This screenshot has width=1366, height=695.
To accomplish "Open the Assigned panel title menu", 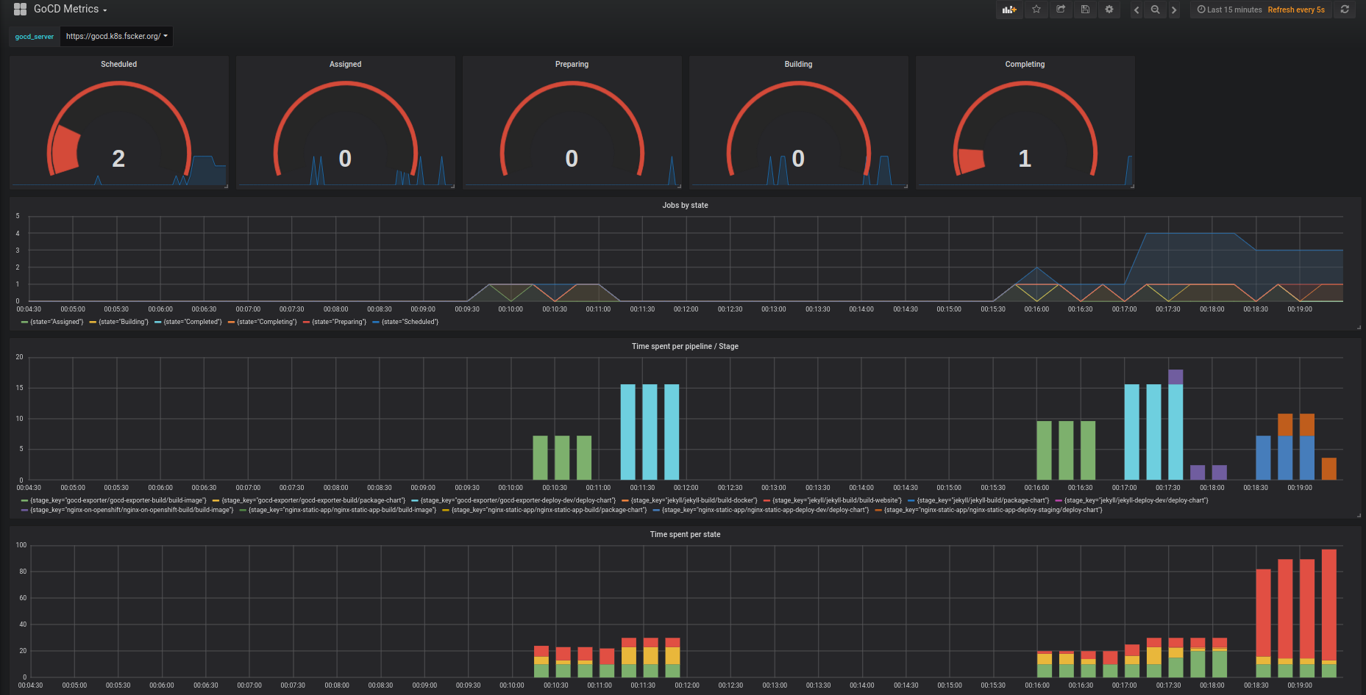I will (x=345, y=65).
